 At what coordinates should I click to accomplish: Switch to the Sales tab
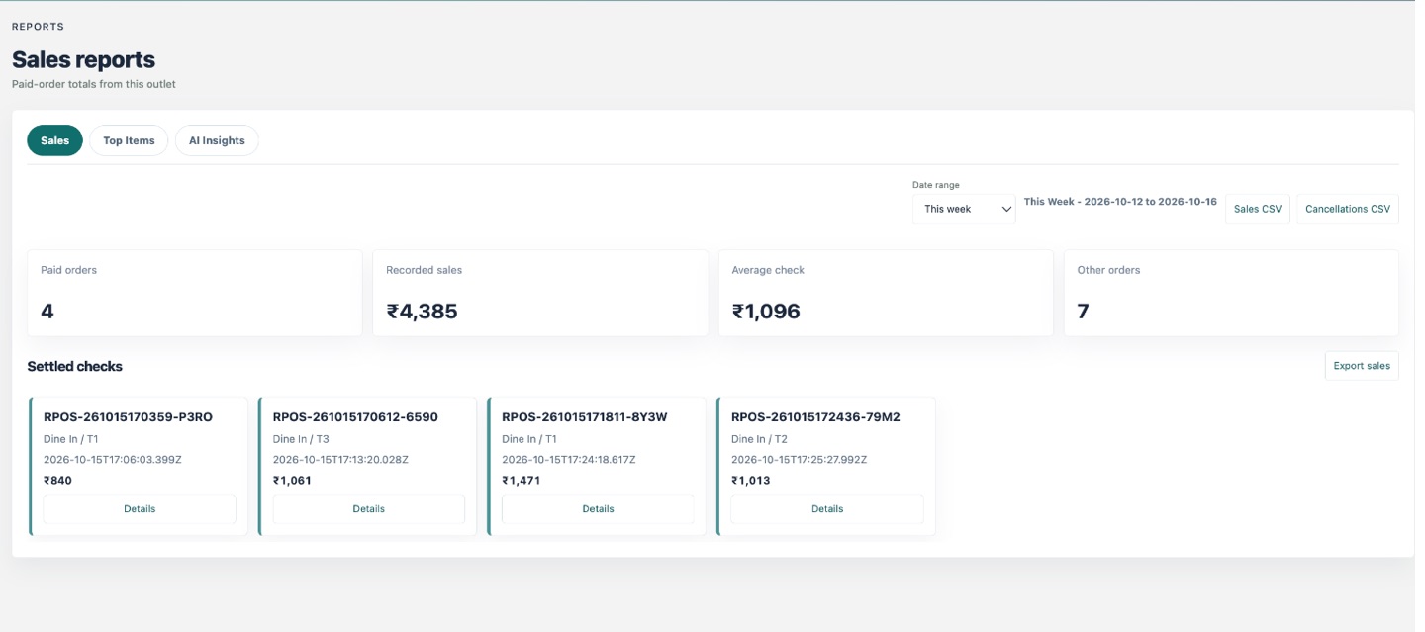[54, 140]
